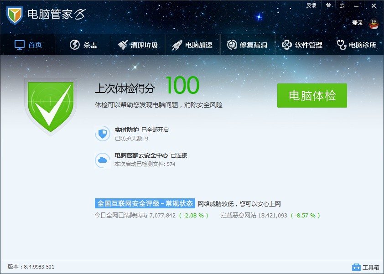Open 实时防护 real-time protection
This screenshot has width=384, height=274.
click(x=127, y=130)
